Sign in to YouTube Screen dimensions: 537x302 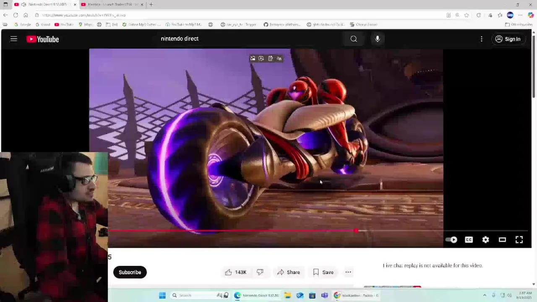click(508, 39)
